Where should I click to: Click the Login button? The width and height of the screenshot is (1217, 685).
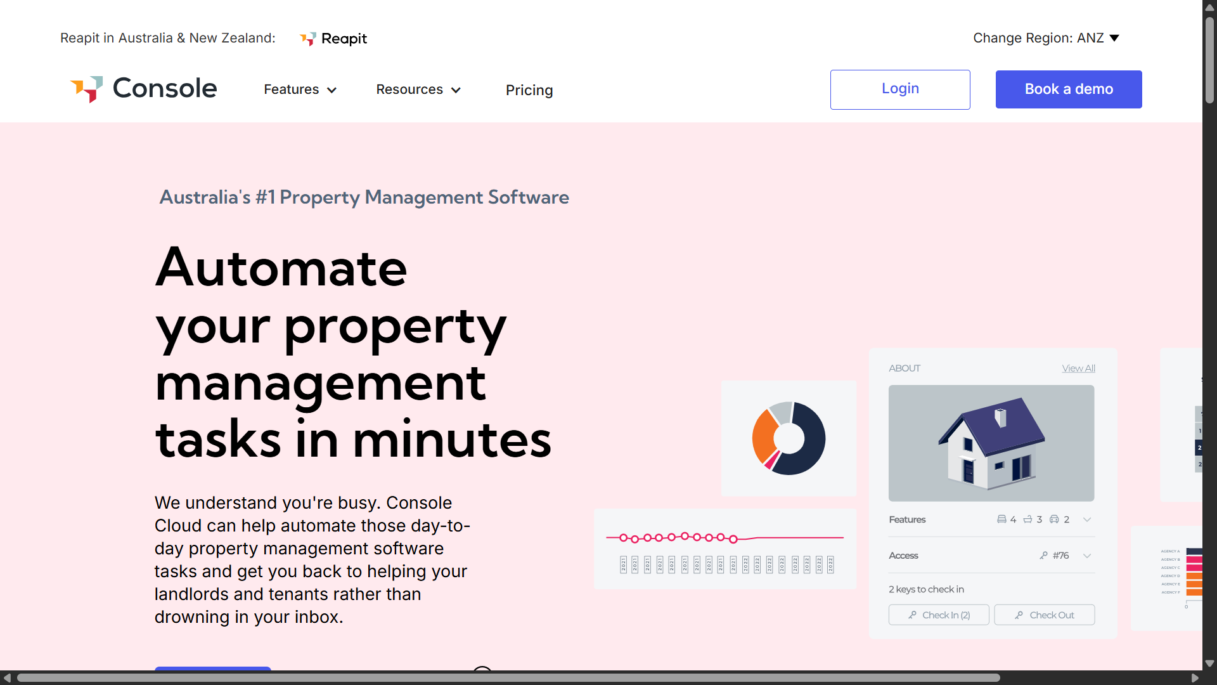click(900, 89)
